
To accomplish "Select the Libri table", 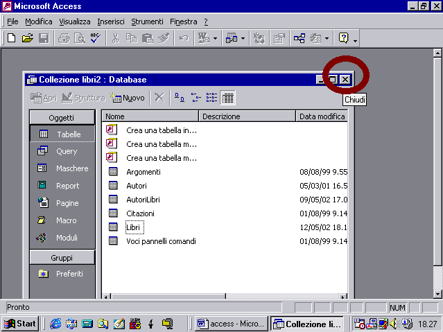I will pyautogui.click(x=134, y=227).
